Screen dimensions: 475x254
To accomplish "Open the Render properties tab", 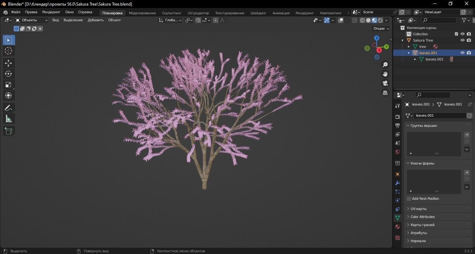I will click(397, 116).
